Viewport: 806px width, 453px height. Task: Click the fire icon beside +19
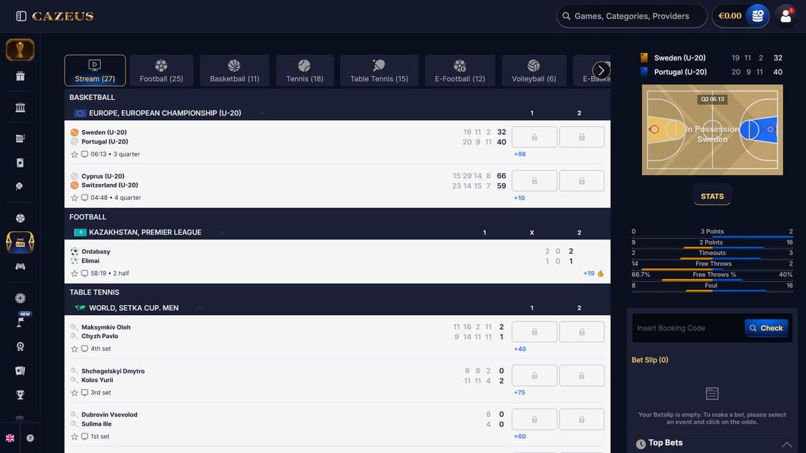(x=600, y=273)
